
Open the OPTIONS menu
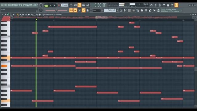26,5
